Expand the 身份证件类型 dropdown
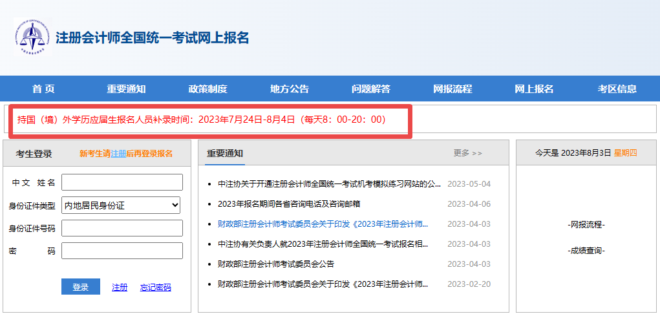The image size is (660, 314). (x=121, y=205)
